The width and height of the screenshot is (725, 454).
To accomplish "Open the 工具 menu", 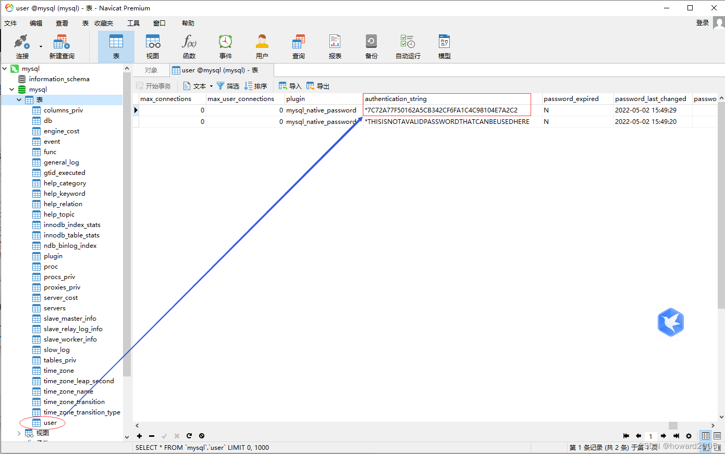I will pos(133,23).
